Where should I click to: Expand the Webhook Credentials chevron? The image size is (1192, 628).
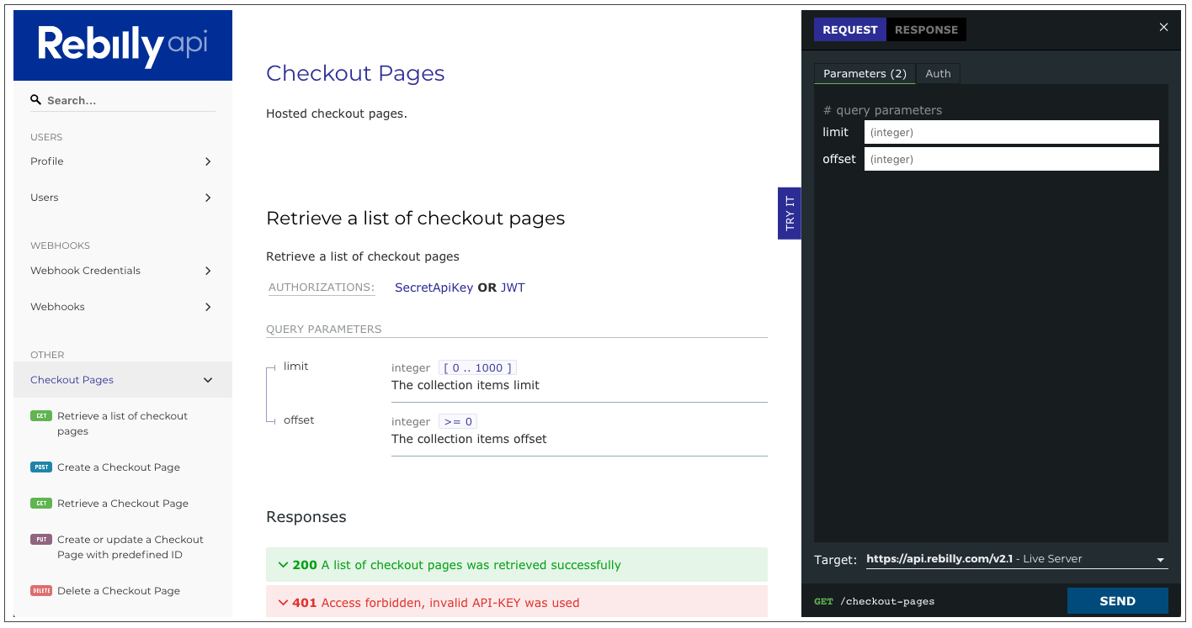point(208,271)
